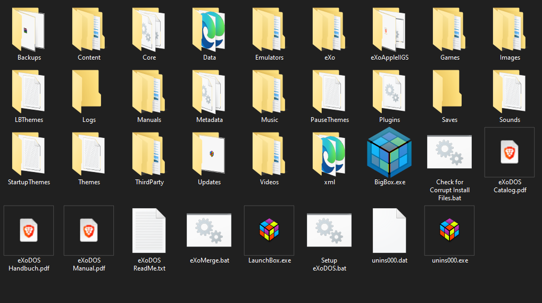Click the eXoMerge.bat batch file
Viewport: 542px width, 303px height.
(209, 230)
